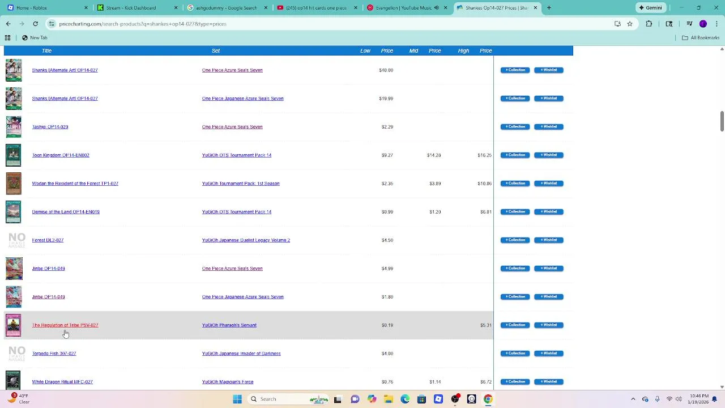
Task: Open The Regulation of Tribe PSV-027 link
Action: pos(65,325)
